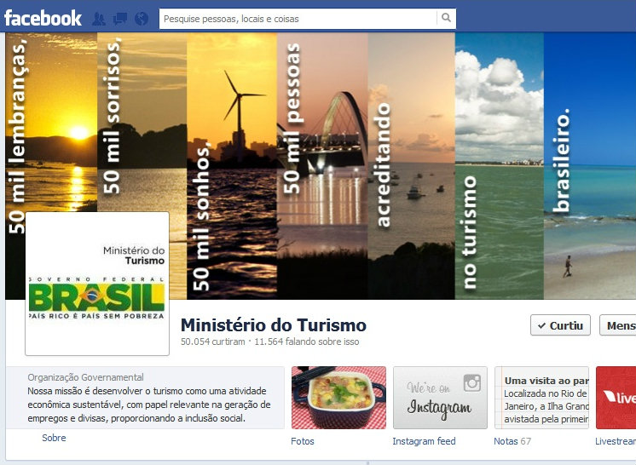Select the Instagram feed tab label
This screenshot has width=636, height=465.
tap(424, 441)
